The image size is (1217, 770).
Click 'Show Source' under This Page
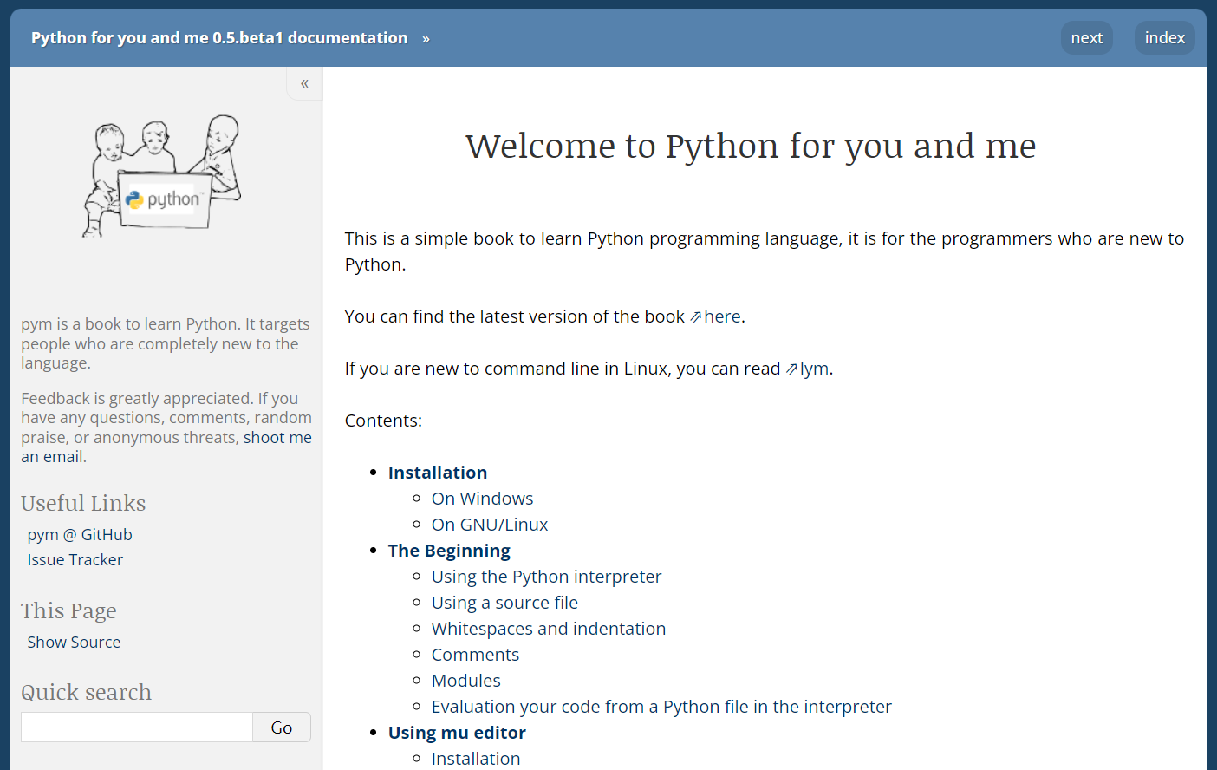pos(74,643)
